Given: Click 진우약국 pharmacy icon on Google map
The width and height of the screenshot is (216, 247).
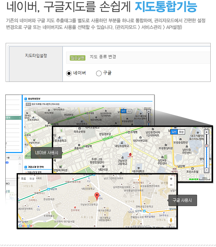Looking at the screenshot, I should (75, 207).
